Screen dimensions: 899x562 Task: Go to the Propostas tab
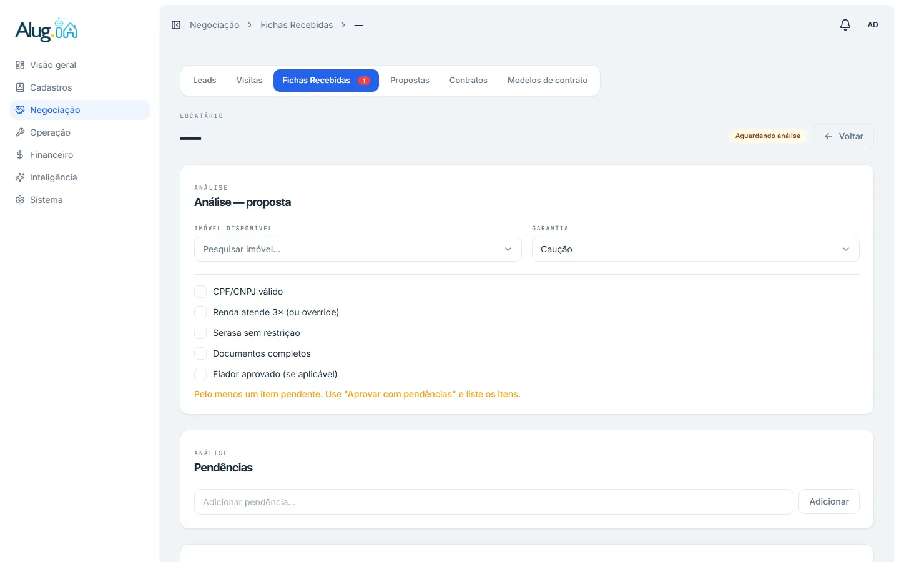pyautogui.click(x=410, y=81)
